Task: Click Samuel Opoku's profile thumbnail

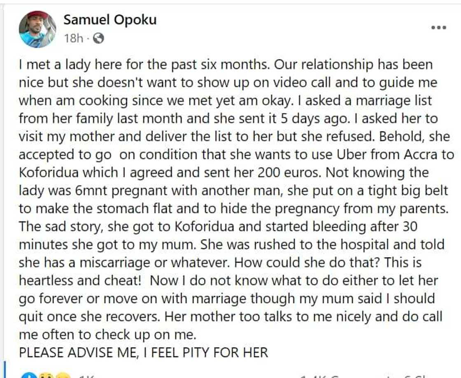Action: [37, 28]
